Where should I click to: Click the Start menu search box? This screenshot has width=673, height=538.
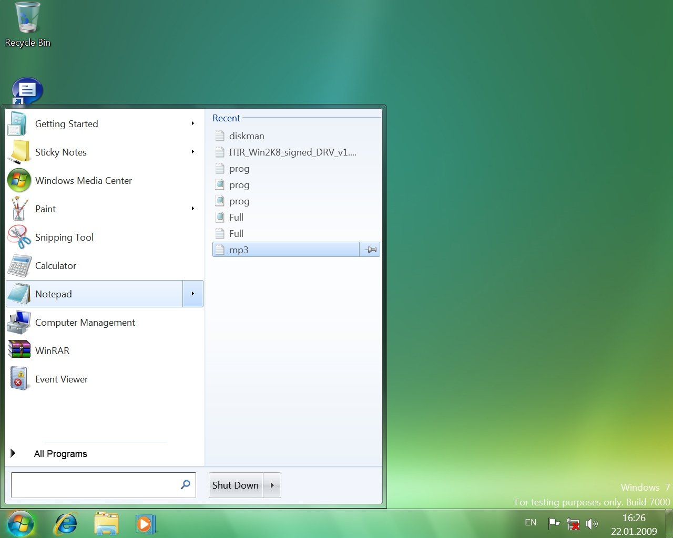point(104,485)
